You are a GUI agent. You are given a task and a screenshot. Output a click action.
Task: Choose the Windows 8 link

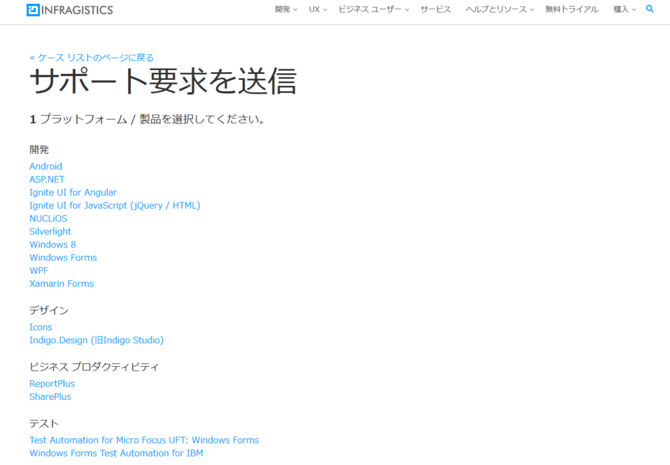point(52,245)
